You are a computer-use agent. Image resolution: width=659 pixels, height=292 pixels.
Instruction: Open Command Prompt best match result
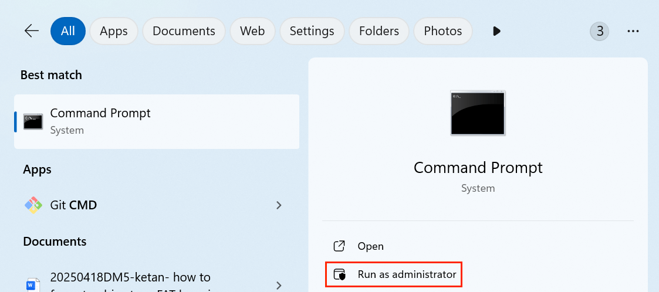157,121
